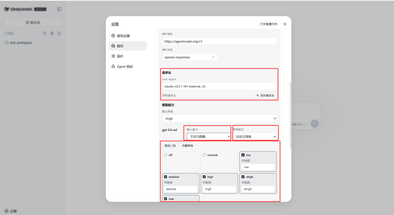The width and height of the screenshot is (394, 215).
Task: Start a new conversation with 新会话
Action: [33, 22]
